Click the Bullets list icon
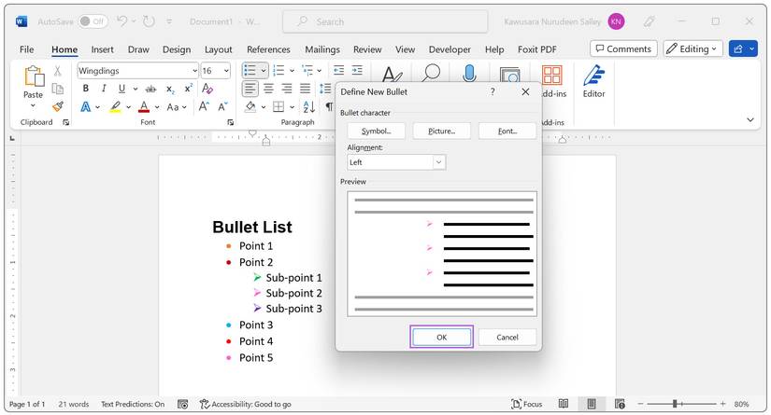This screenshot has height=415, width=771. (x=250, y=71)
